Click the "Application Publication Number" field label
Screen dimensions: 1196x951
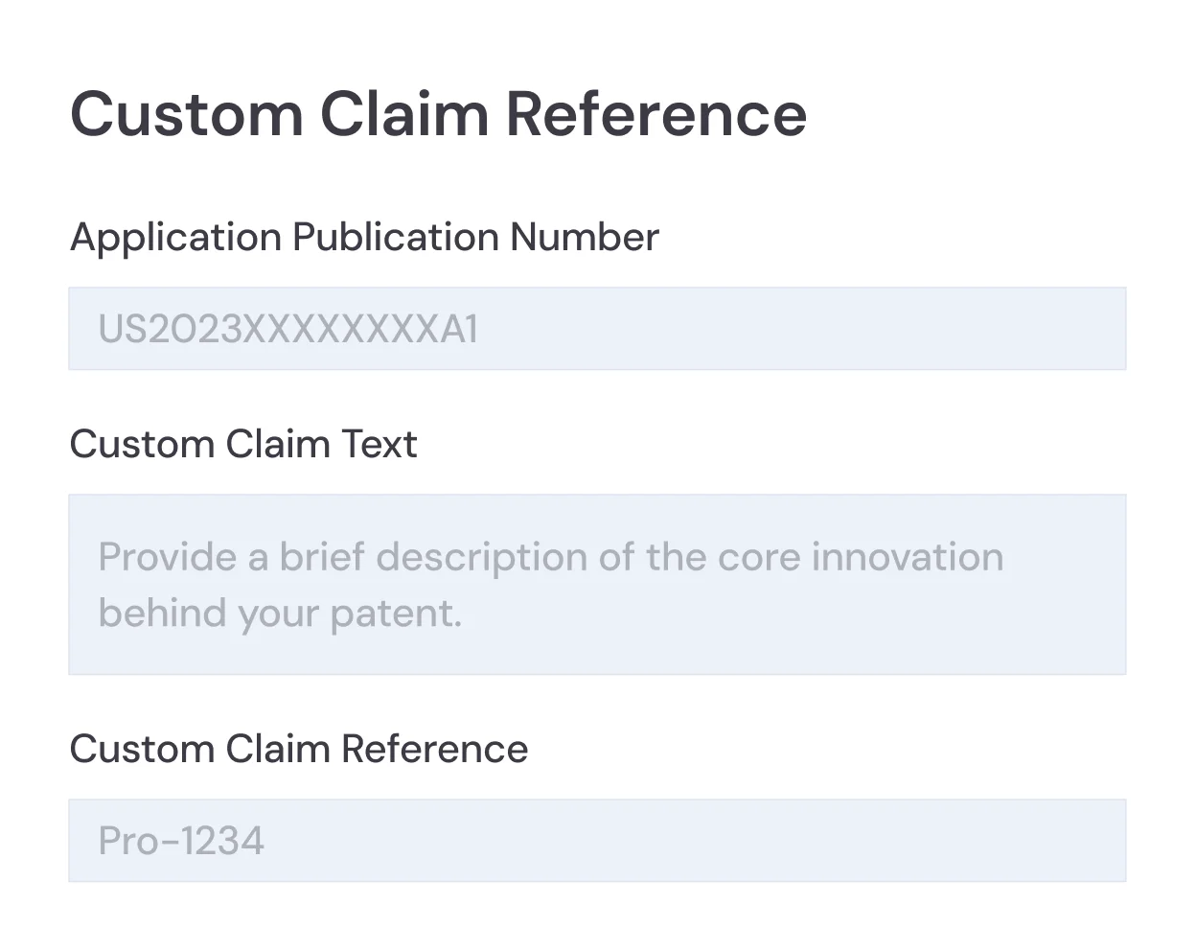[364, 237]
